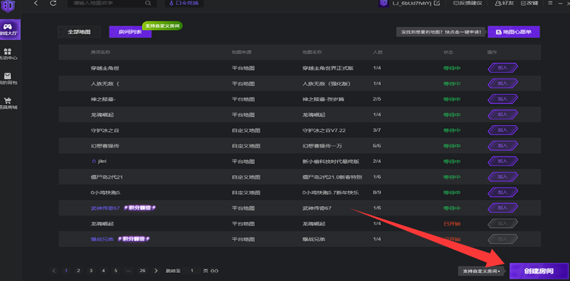Click the refresh icon in top bar
570x281 pixels.
coord(54,3)
